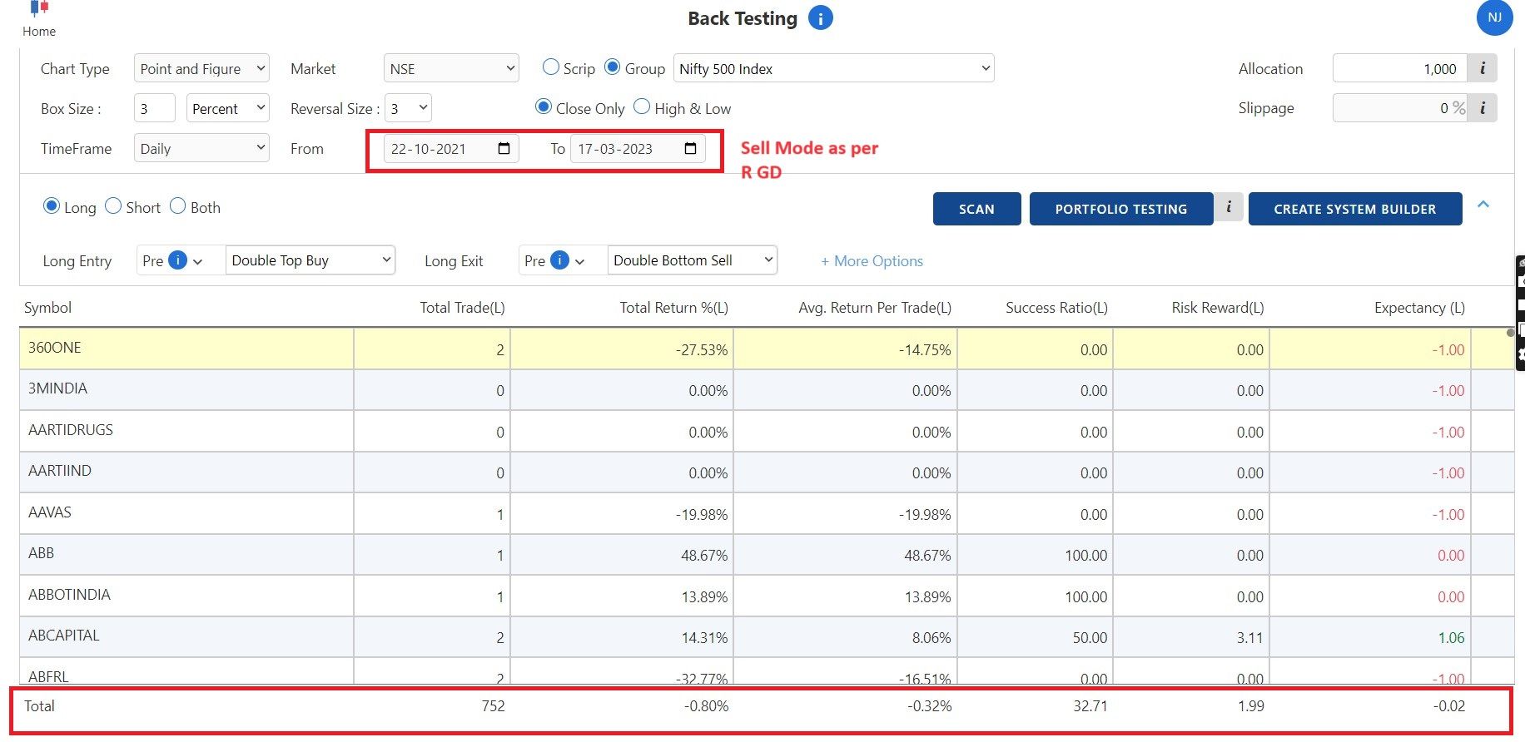Click the PORTFOLIO TESTING button
1525x742 pixels.
coord(1120,209)
